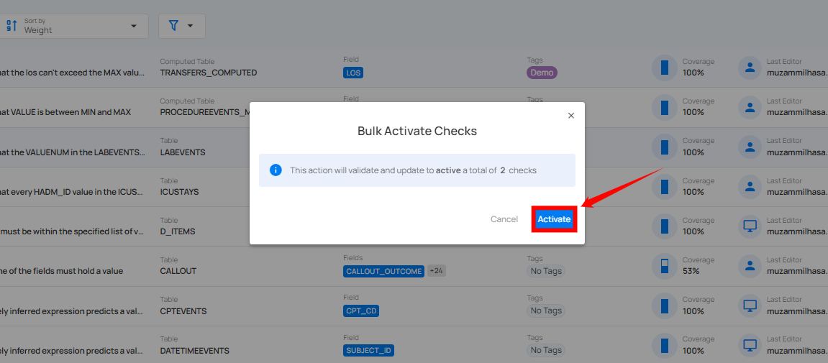Click the coverage icon on the LABEVENTS row

click(664, 147)
